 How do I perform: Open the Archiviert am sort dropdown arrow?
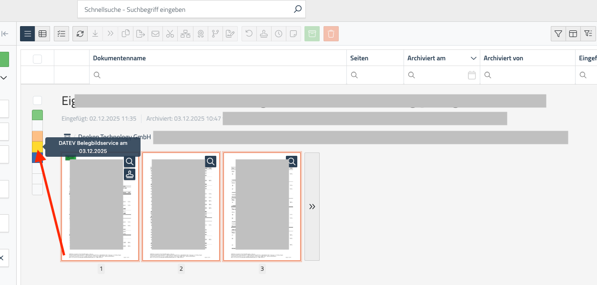[474, 58]
